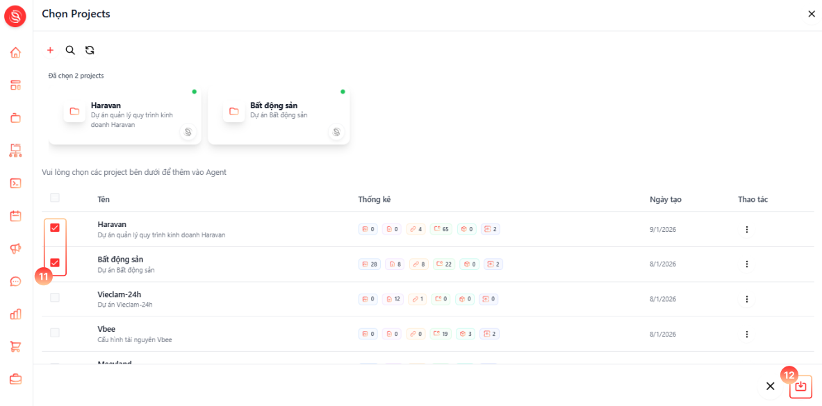This screenshot has height=406, width=822.
Task: Check the Vieclam-24h project checkbox
Action: [54, 298]
